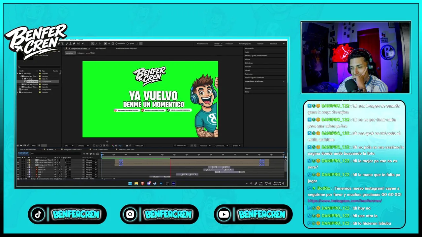
Task: Open File Explorer from the taskbar
Action: tap(136, 183)
